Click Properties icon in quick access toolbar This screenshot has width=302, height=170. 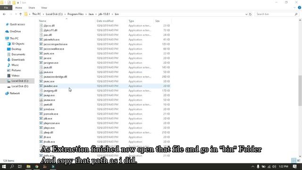9,2
